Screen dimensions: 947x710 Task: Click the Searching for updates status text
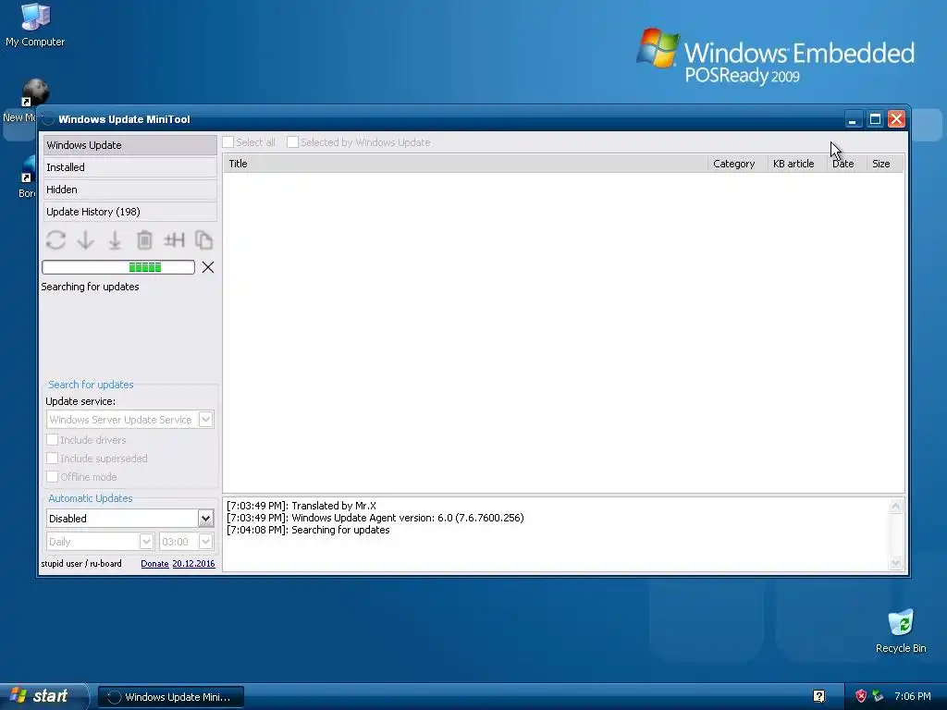coord(90,287)
